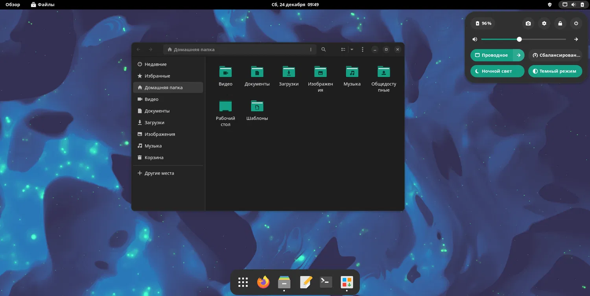Click the list view toggle icon
This screenshot has width=590, height=296.
tap(343, 50)
